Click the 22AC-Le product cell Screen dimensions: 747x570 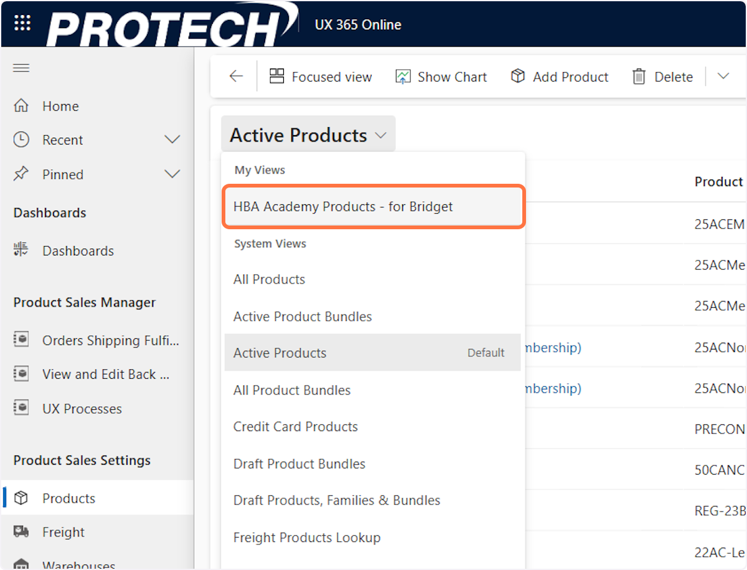click(x=720, y=552)
